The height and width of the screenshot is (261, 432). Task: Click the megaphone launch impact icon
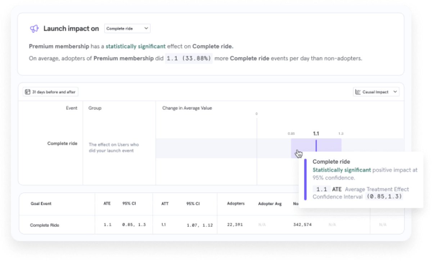[x=34, y=28]
